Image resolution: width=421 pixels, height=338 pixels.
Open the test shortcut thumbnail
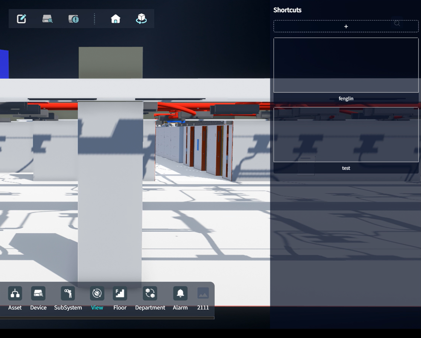[x=346, y=134]
